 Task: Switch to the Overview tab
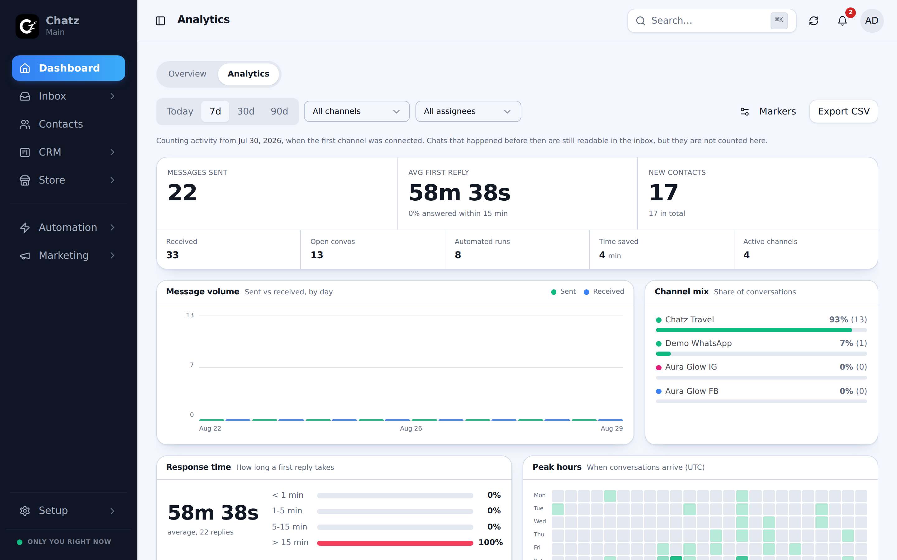click(187, 74)
